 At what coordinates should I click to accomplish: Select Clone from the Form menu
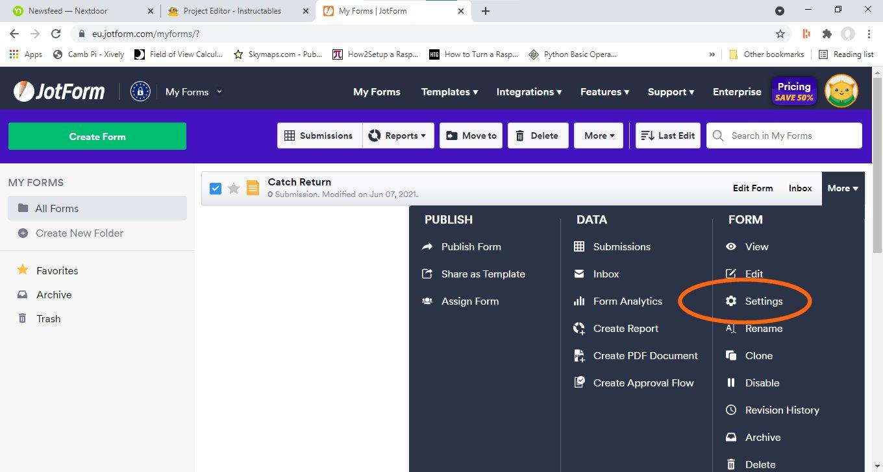[x=758, y=355]
